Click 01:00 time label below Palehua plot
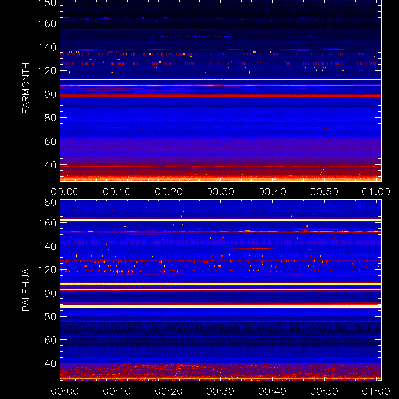The height and width of the screenshot is (399, 399). tap(376, 391)
